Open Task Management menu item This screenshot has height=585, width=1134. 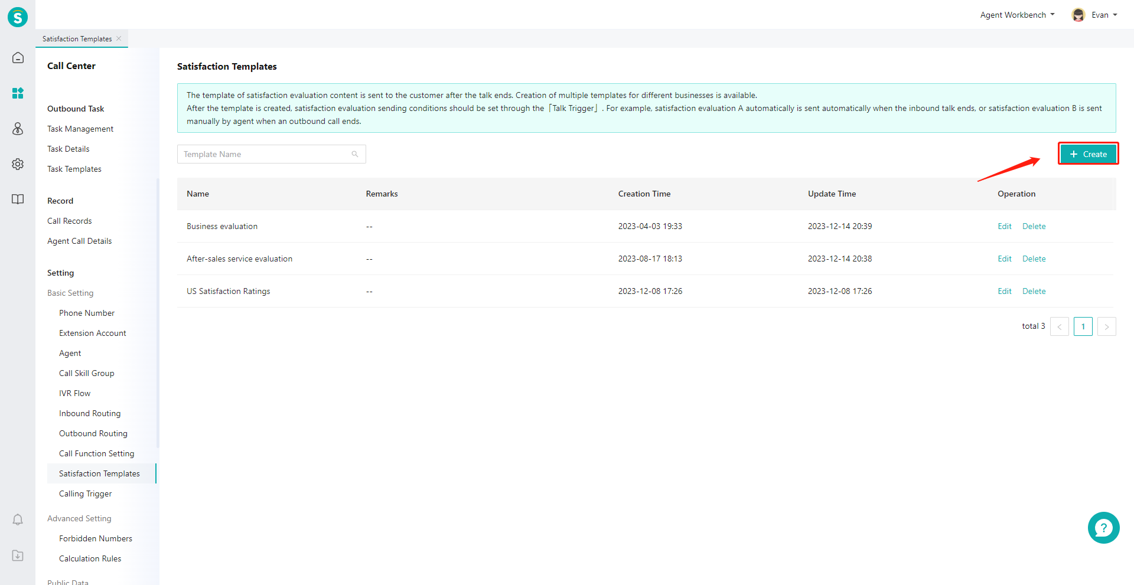click(80, 129)
